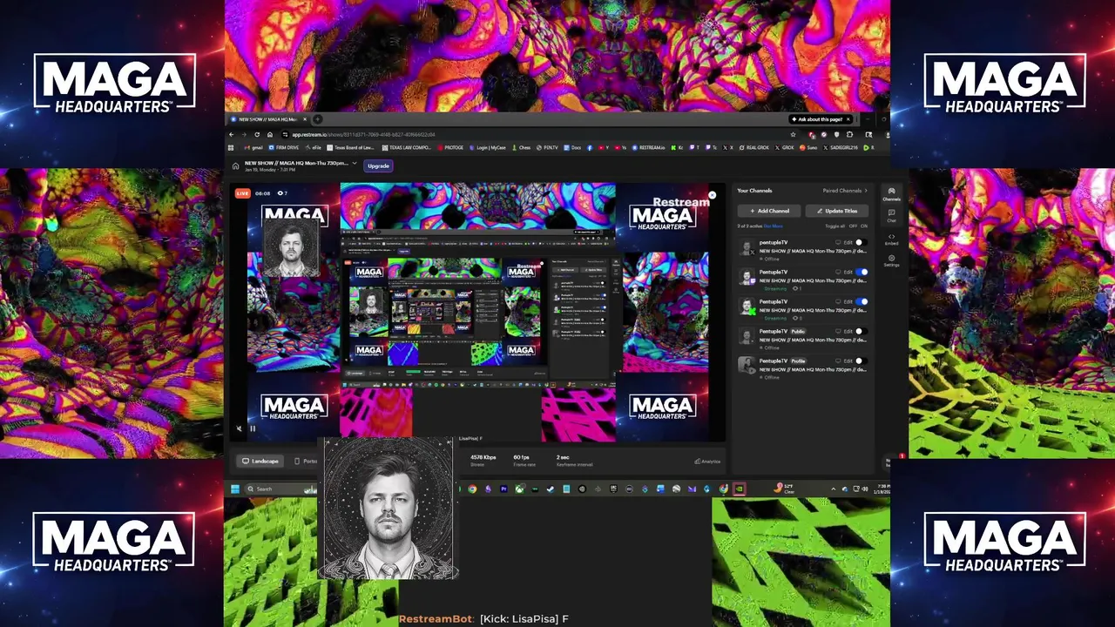Image resolution: width=1115 pixels, height=627 pixels.
Task: Click the taskbar volume icon
Action: (x=865, y=489)
